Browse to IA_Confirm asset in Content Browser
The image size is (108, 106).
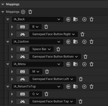[76, 42]
